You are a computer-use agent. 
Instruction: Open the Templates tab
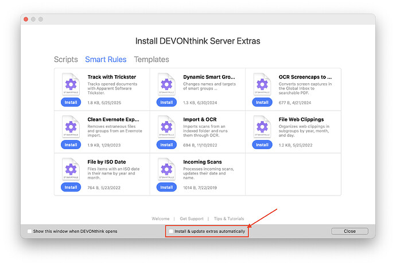152,59
